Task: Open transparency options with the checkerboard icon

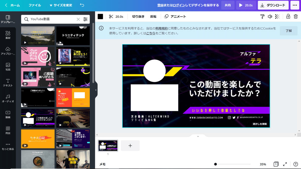Action: point(276,16)
